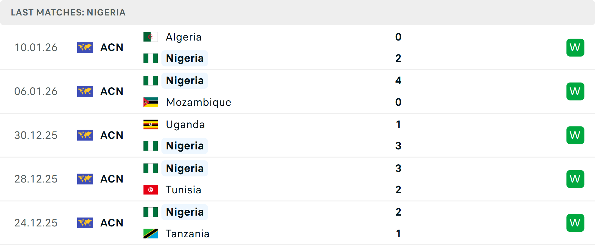This screenshot has height=245, width=595.
Task: Click the W result badge for the Tanzania match
Action: click(x=575, y=223)
